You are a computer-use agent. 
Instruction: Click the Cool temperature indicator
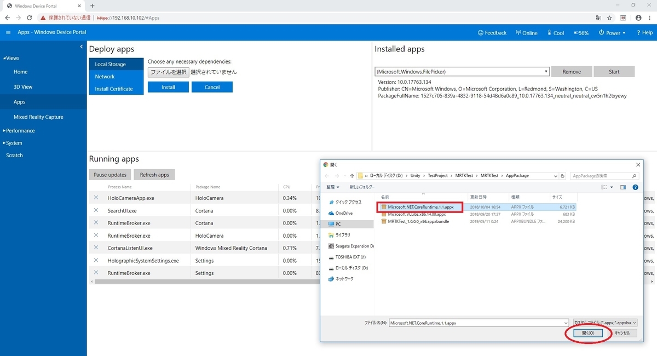pyautogui.click(x=556, y=33)
